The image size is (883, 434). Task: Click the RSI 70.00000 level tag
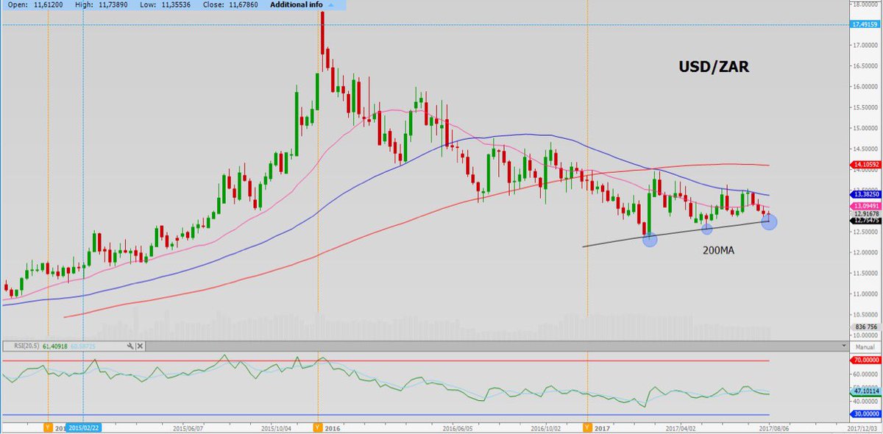pos(865,360)
